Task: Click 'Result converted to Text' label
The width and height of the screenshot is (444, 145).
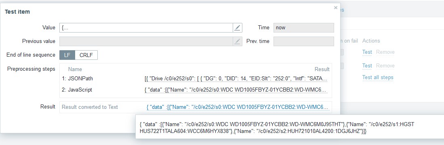Action: click(x=90, y=107)
